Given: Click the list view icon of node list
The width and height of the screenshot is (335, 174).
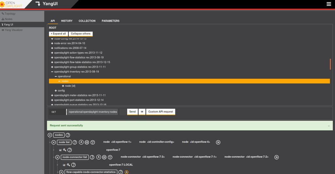Looking at the screenshot, I should 87,142.
